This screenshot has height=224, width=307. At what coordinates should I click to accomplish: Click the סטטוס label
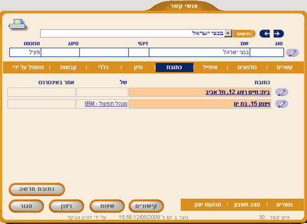32,44
